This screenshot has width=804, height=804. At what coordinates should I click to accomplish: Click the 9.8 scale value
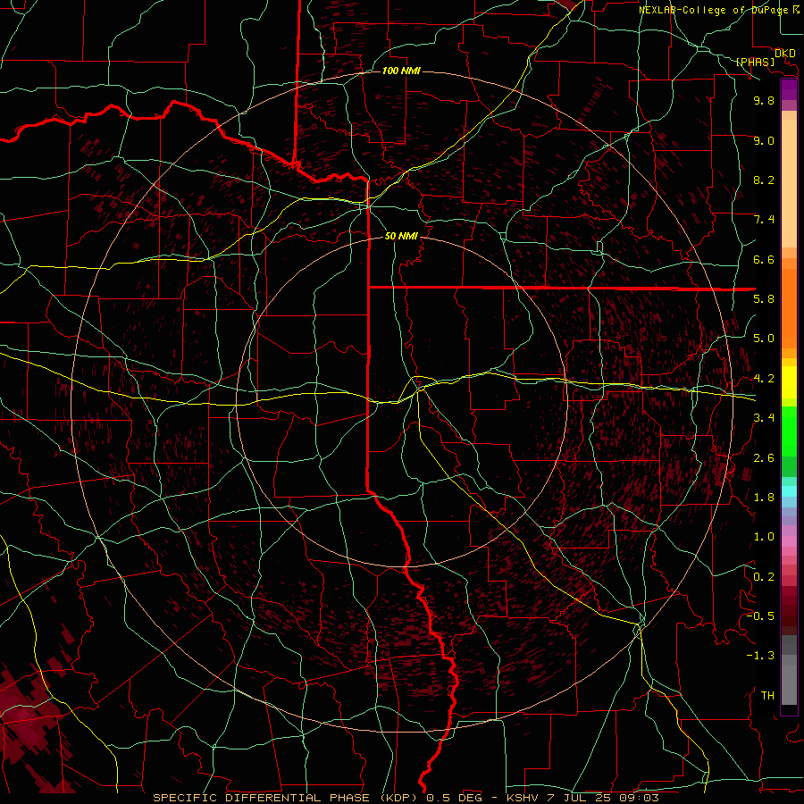(764, 101)
